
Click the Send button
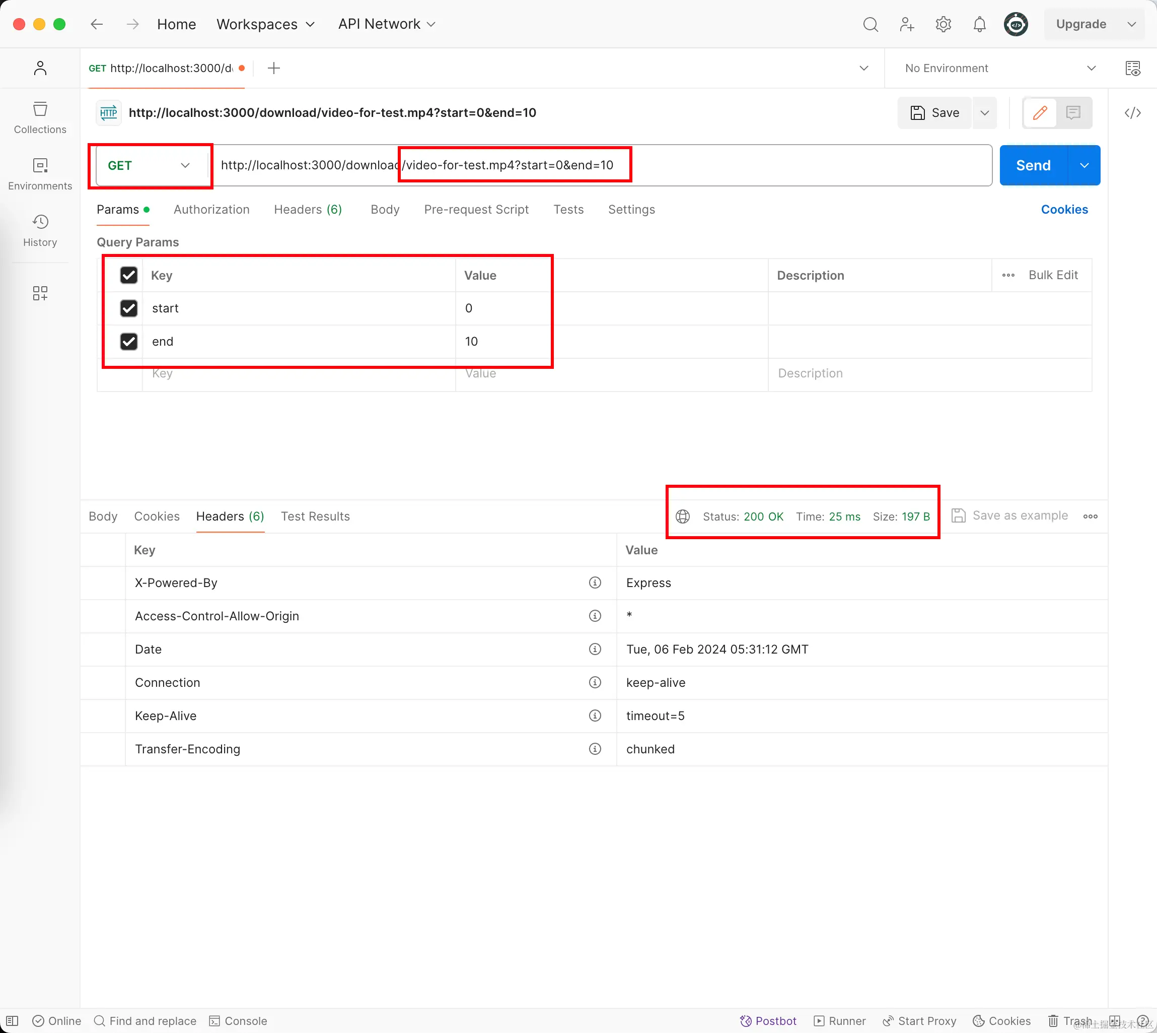[1033, 165]
